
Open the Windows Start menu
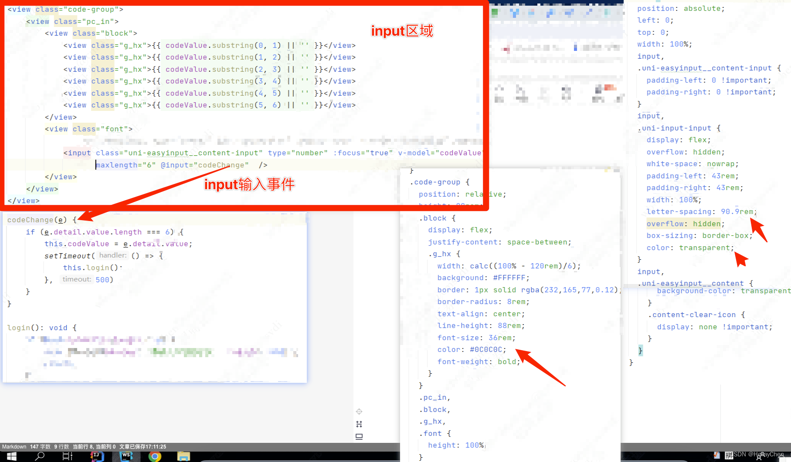click(12, 456)
